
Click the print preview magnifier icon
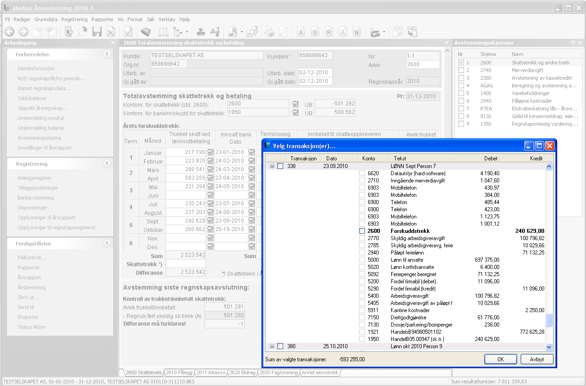pyautogui.click(x=284, y=32)
